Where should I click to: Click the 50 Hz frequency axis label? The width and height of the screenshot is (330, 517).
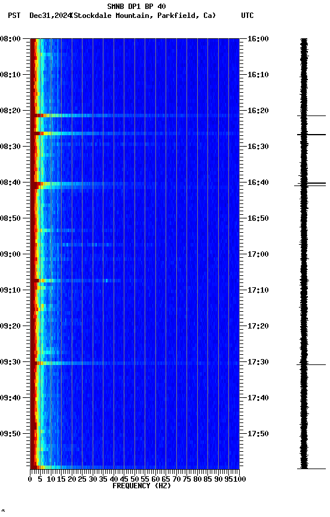(x=135, y=479)
